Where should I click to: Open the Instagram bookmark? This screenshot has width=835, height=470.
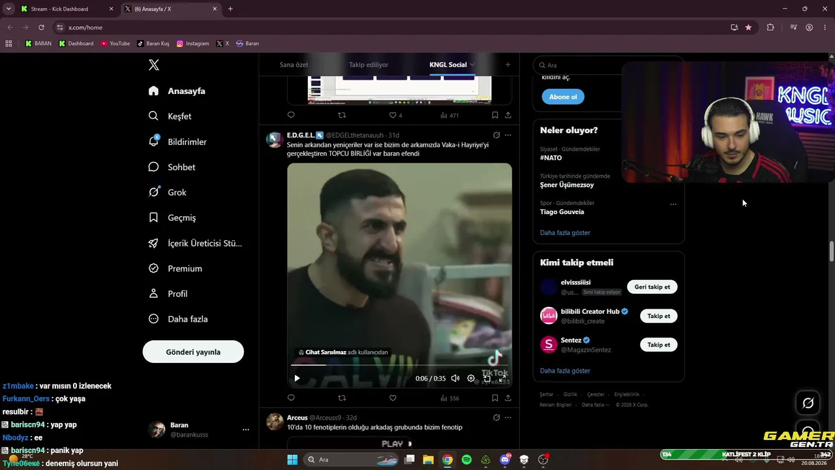193,44
